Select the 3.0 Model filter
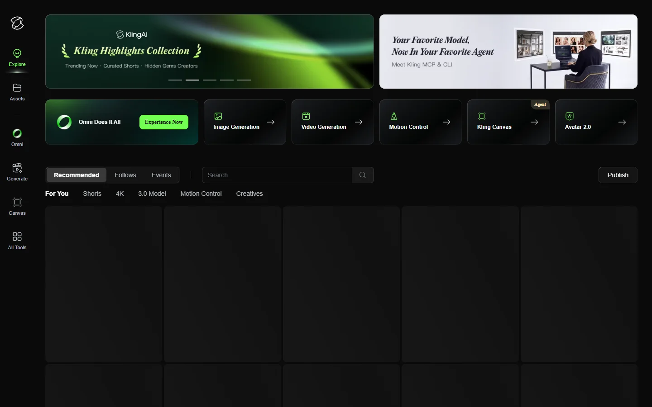Viewport: 652px width, 407px height. point(152,194)
